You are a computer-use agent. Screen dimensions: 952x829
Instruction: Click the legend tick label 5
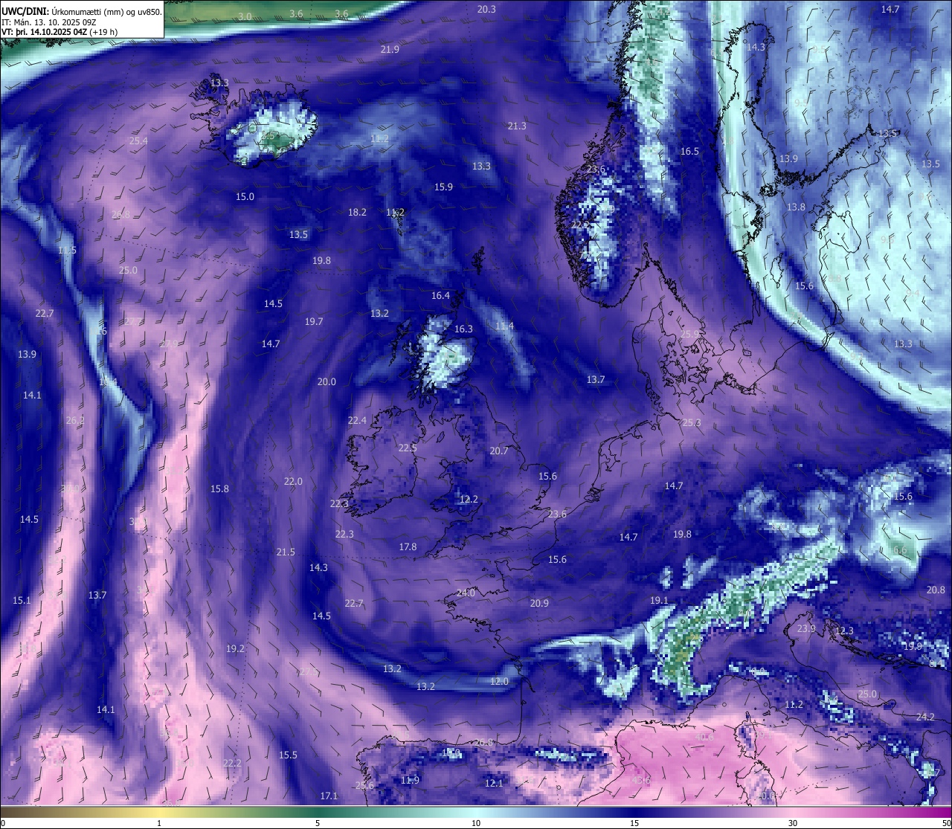click(x=318, y=823)
